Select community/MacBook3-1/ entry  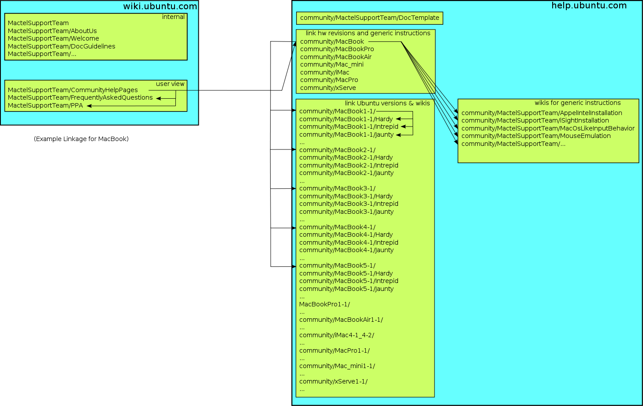coord(338,188)
